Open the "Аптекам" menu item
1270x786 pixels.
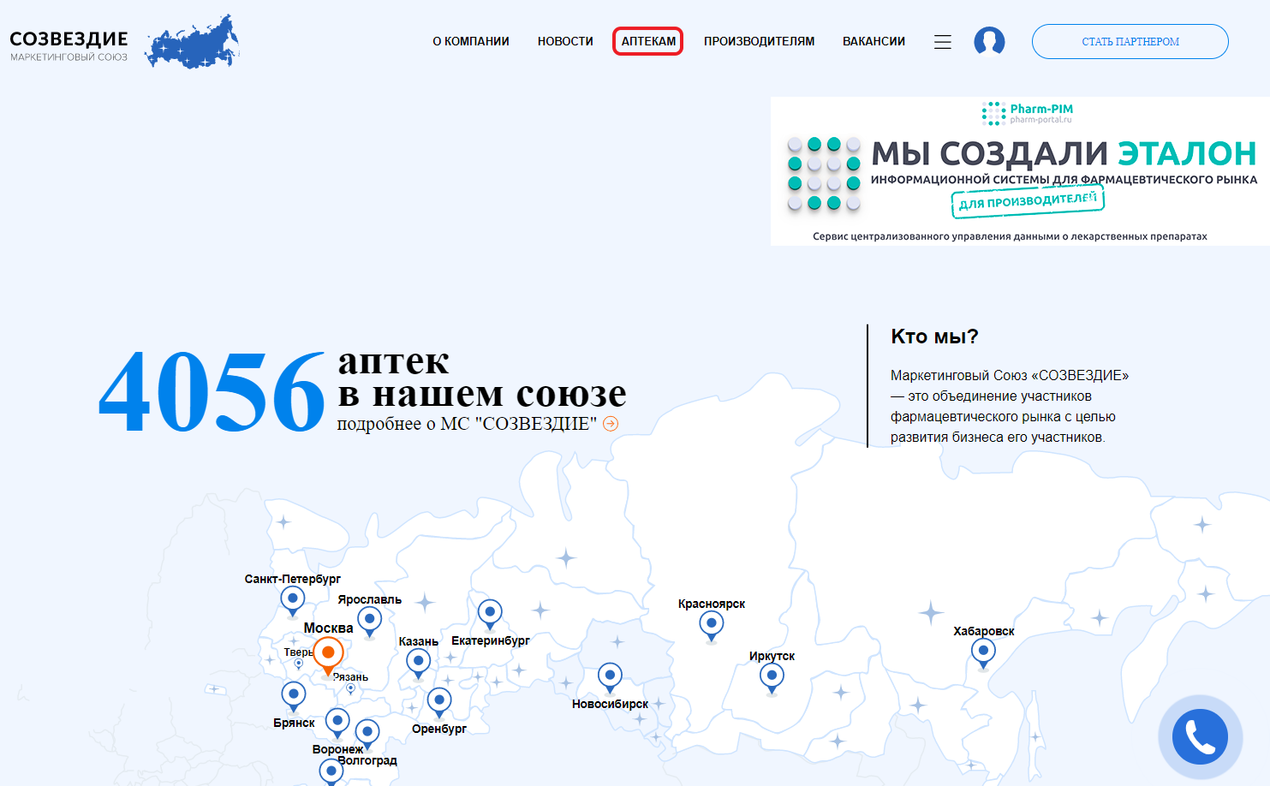click(x=648, y=41)
